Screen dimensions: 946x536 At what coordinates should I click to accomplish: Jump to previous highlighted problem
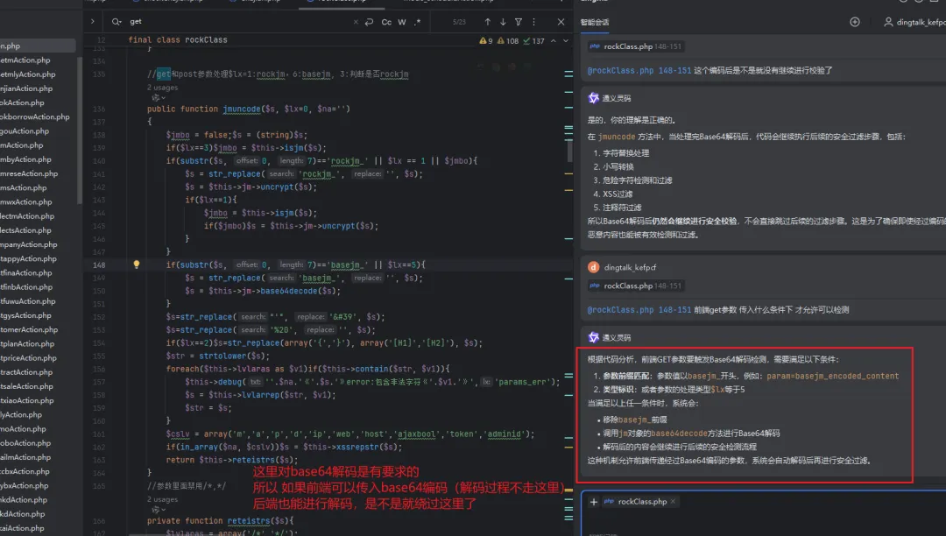click(554, 40)
